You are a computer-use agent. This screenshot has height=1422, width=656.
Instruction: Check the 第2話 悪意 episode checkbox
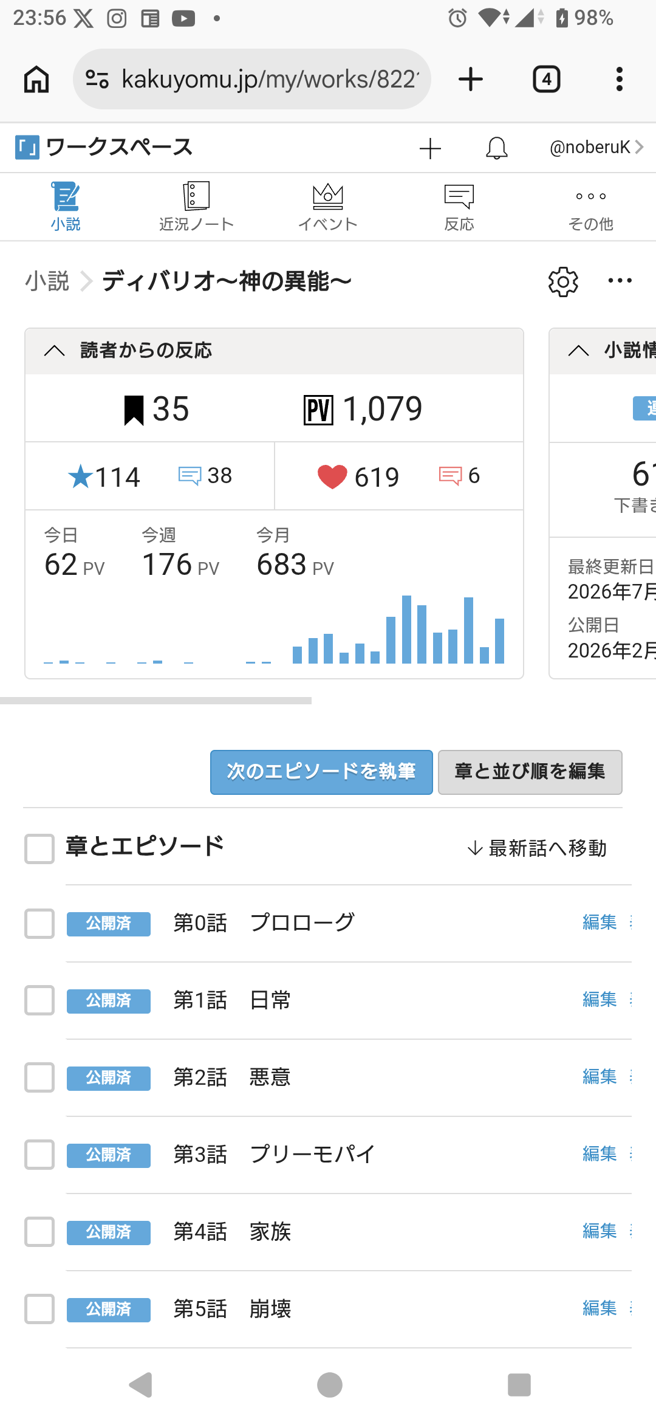pyautogui.click(x=39, y=1077)
